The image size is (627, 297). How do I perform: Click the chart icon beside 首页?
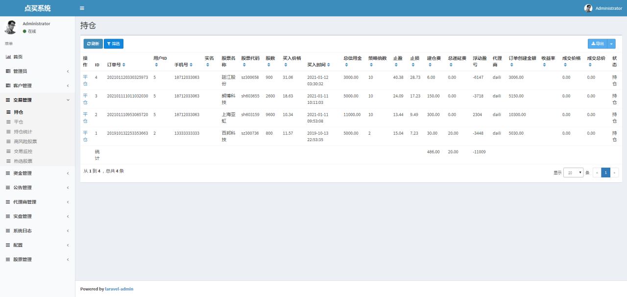pos(9,56)
